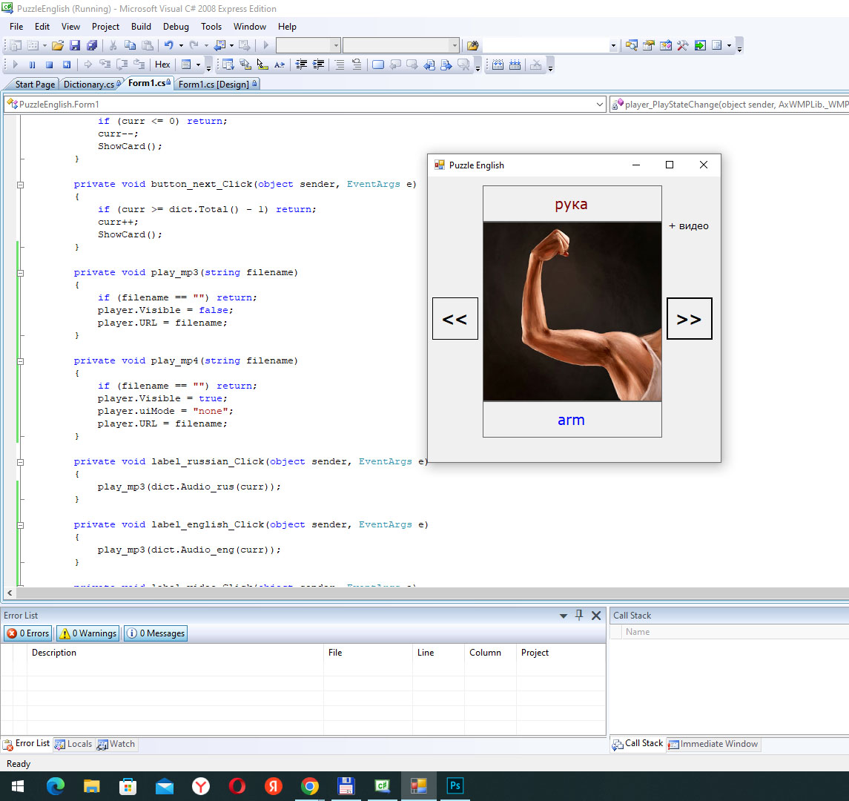Screen dimensions: 849x801
Task: Open the Solution Explorer icon
Action: (x=631, y=45)
